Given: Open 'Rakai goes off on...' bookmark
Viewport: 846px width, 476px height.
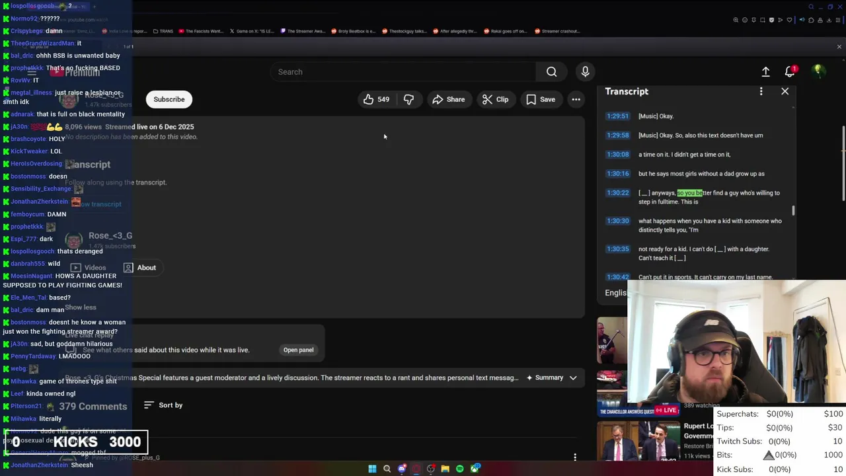Looking at the screenshot, I should point(506,31).
